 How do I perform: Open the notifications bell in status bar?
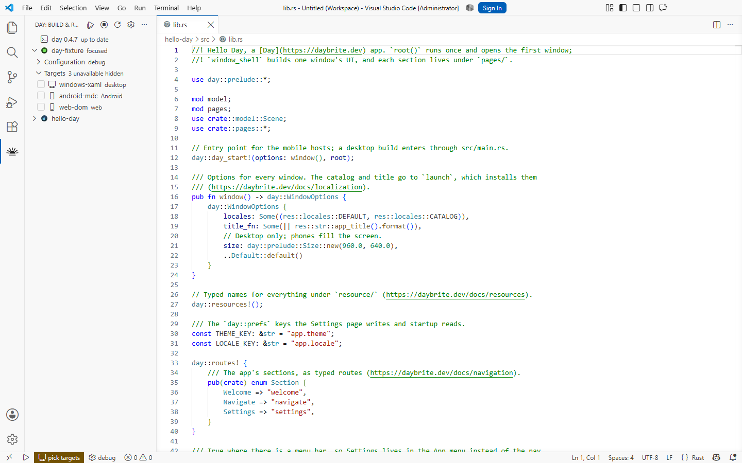[x=733, y=457]
